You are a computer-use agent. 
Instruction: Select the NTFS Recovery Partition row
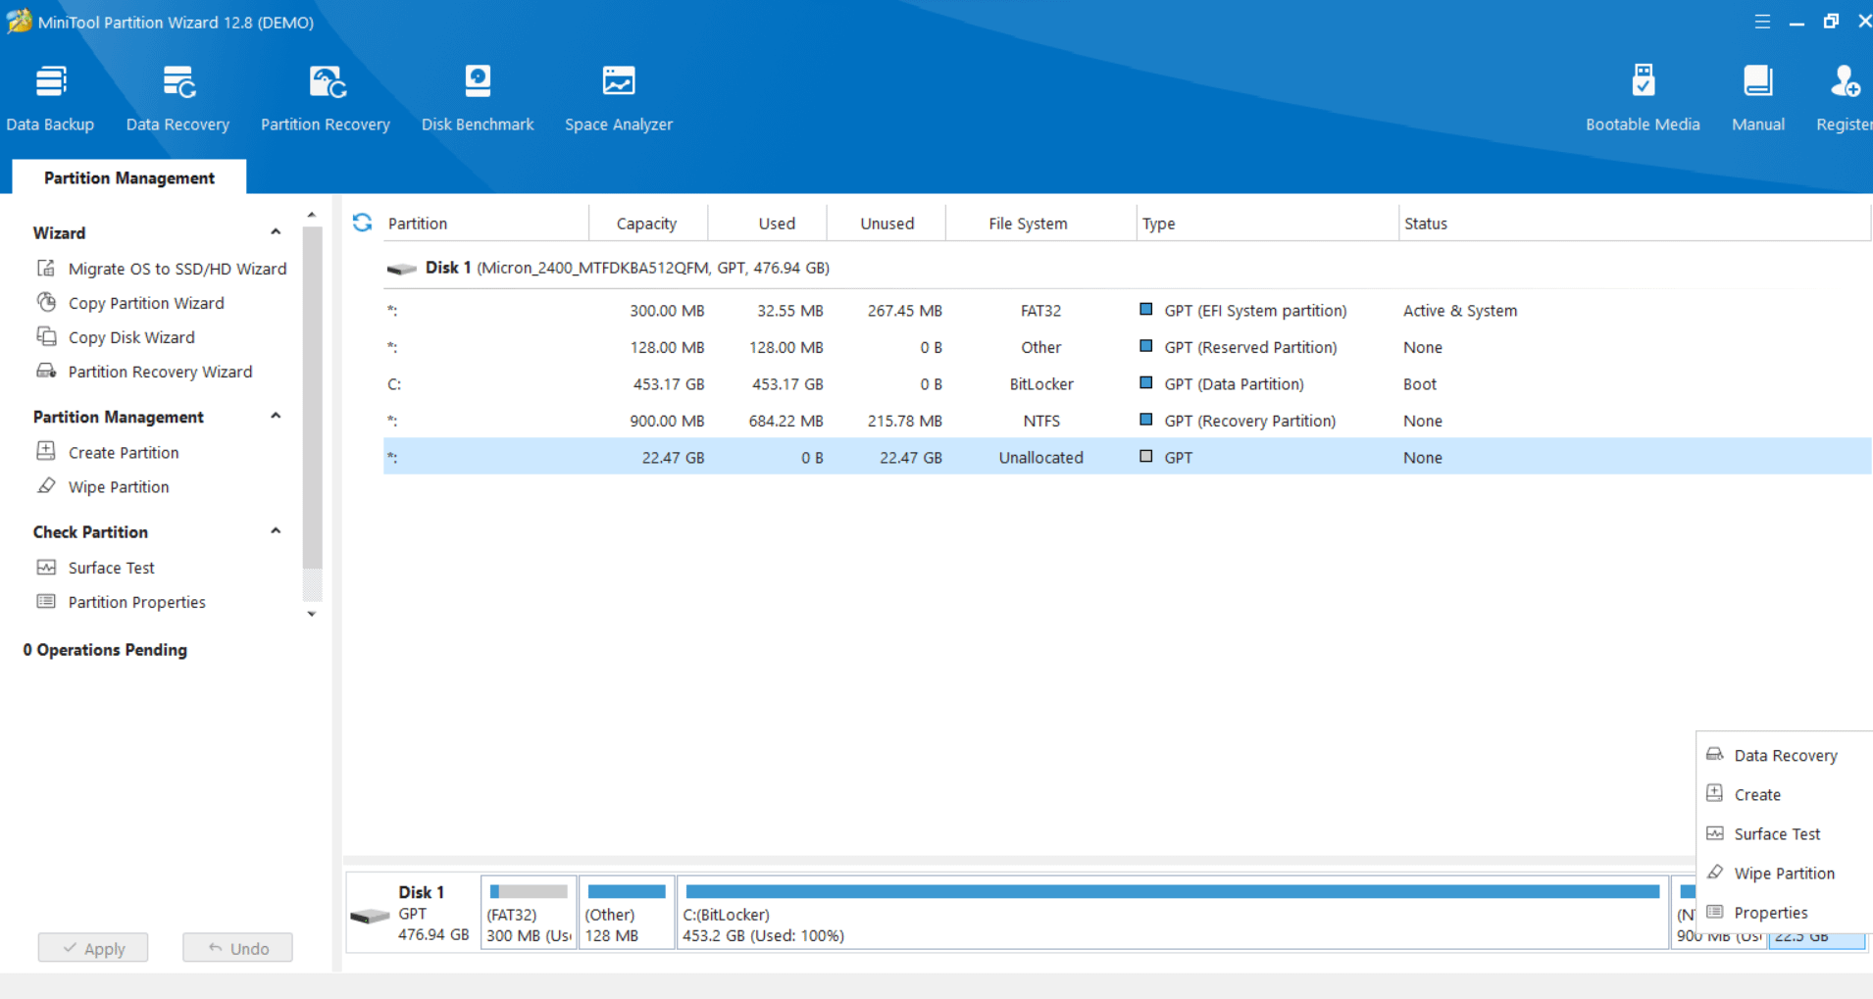(x=1127, y=421)
